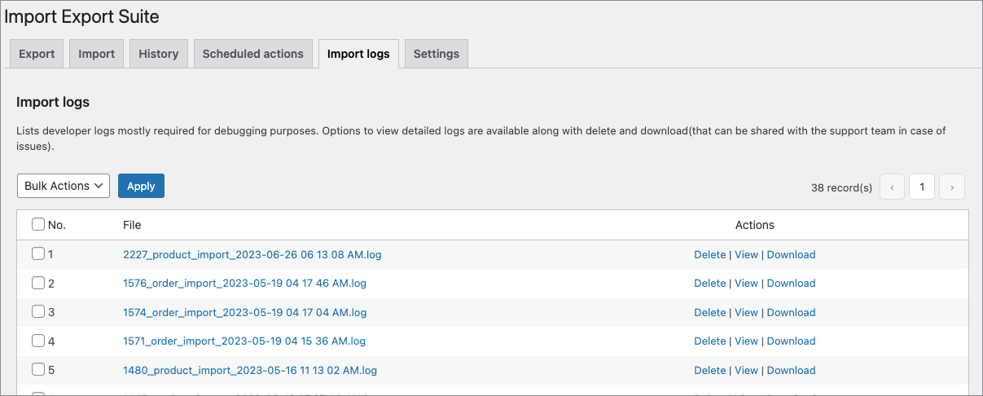The image size is (983, 396).
Task: Go to next page of records
Action: (952, 187)
